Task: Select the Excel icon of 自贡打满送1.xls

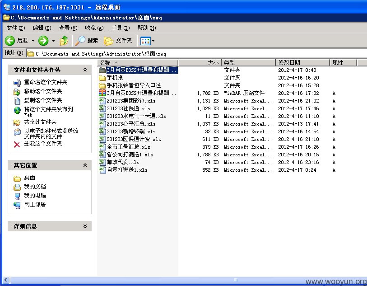Action: click(102, 170)
